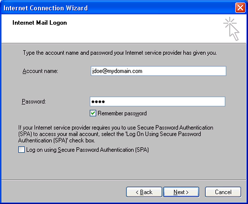248x204 pixels.
Task: Close the Internet Connection Wizard window
Action: point(240,8)
